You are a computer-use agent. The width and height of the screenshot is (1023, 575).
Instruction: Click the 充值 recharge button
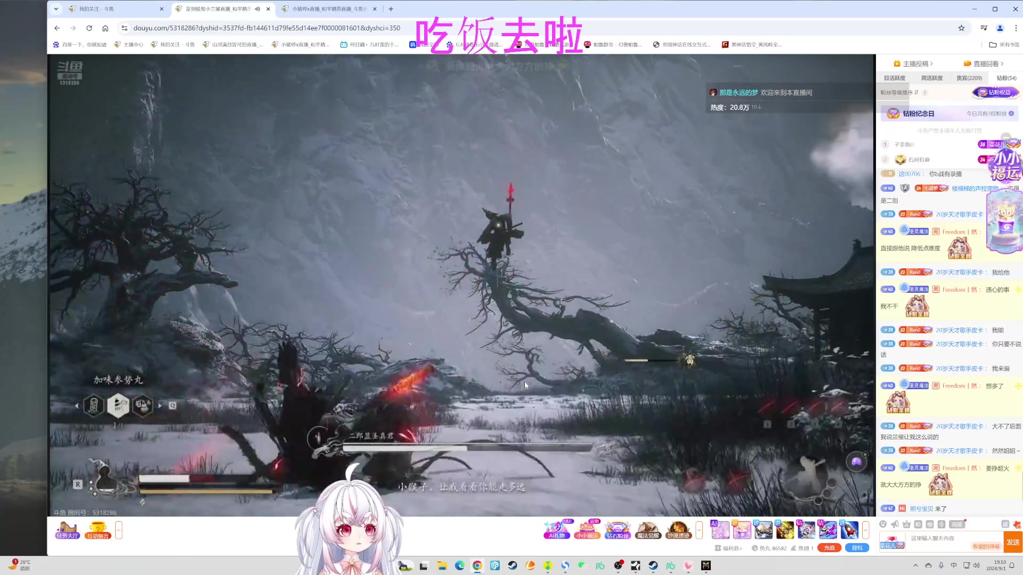[x=830, y=548]
